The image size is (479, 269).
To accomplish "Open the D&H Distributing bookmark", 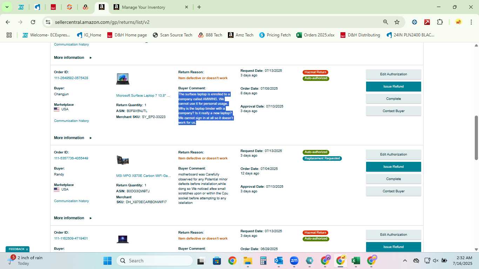I will click(360, 35).
